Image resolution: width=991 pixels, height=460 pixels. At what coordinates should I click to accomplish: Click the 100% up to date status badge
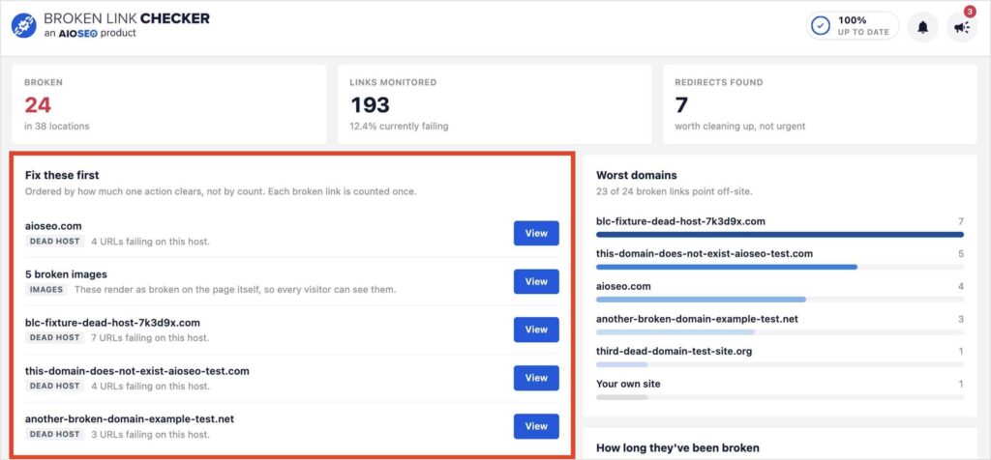(x=852, y=26)
